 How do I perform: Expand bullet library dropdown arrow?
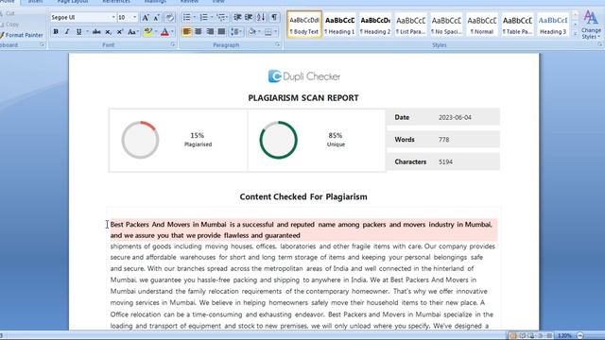194,17
